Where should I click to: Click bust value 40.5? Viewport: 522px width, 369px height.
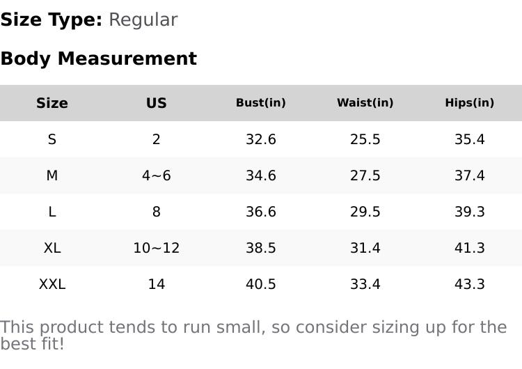click(261, 284)
